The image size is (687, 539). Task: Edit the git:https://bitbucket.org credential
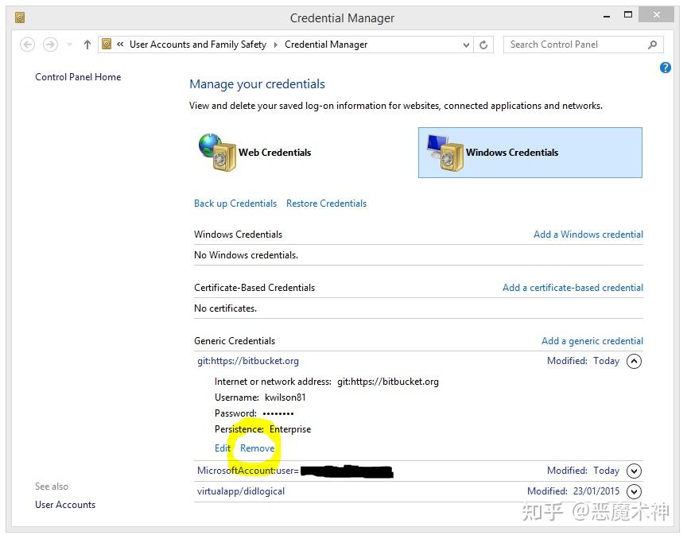click(223, 448)
